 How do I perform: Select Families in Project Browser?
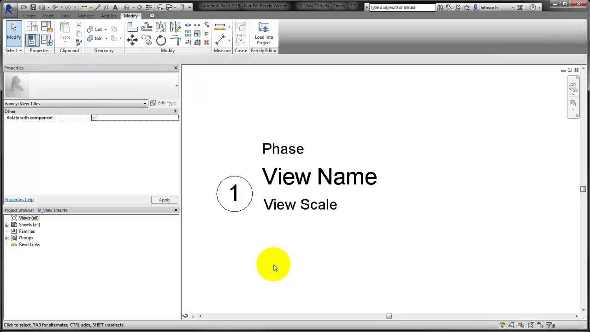coord(27,231)
